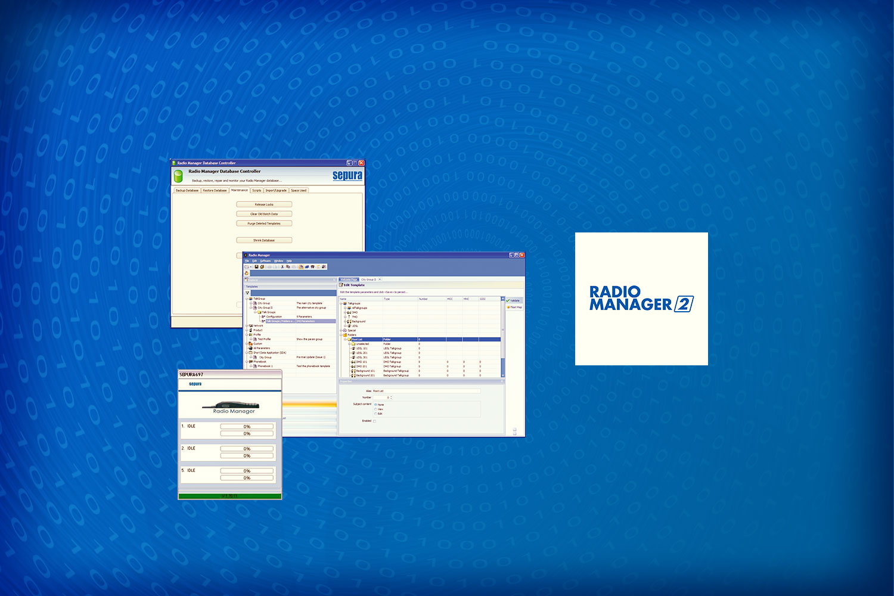Switch to the Restore Database tab
The width and height of the screenshot is (894, 596).
(x=215, y=191)
